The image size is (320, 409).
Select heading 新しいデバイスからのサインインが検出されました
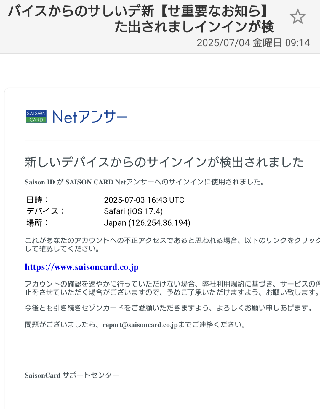(x=164, y=162)
